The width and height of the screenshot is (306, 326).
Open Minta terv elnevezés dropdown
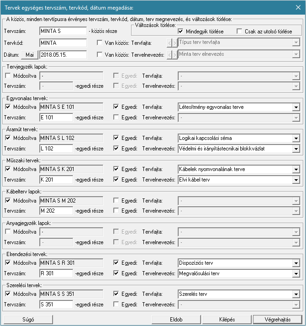click(296, 54)
